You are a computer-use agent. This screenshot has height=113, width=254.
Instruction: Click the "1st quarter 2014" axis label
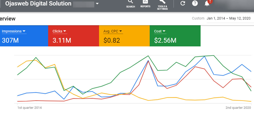click(29, 108)
